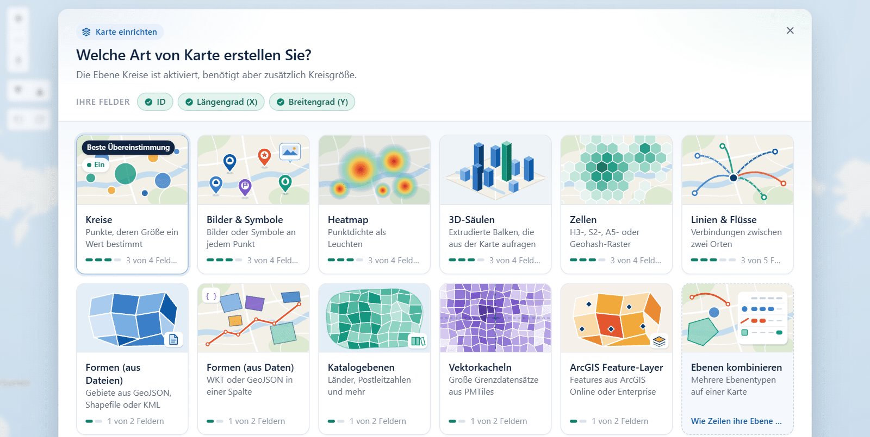The image size is (870, 437).
Task: Close the map setup dialog
Action: click(790, 30)
